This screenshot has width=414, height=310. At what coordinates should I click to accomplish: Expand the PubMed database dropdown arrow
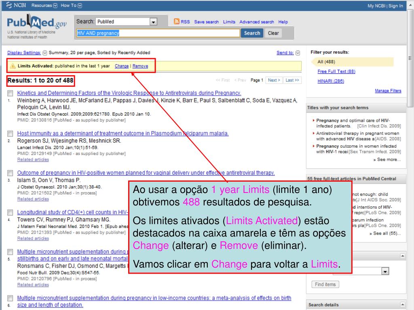pos(153,22)
